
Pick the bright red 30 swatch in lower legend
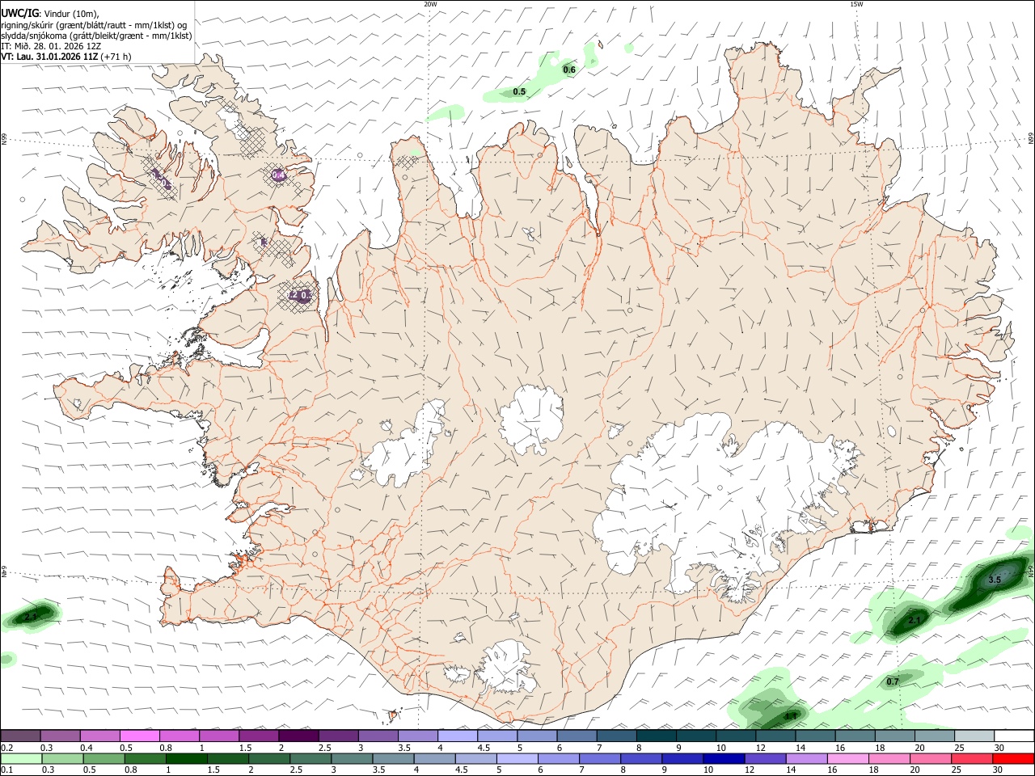click(1014, 758)
